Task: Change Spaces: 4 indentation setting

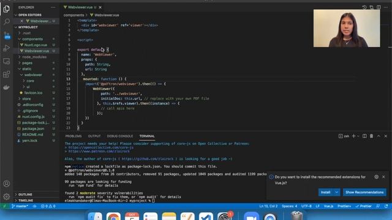Action: click(x=290, y=207)
